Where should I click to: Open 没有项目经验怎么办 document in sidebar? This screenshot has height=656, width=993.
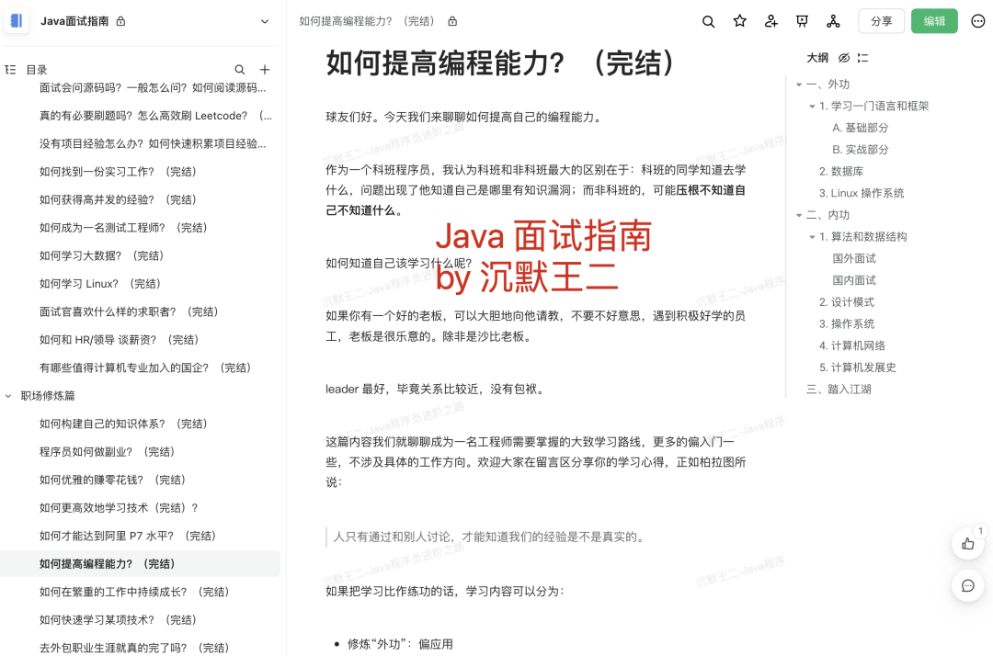pos(153,143)
